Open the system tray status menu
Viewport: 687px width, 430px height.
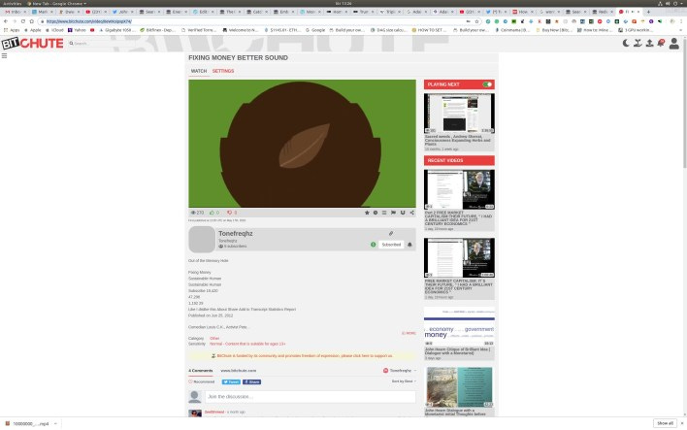coord(671,3)
